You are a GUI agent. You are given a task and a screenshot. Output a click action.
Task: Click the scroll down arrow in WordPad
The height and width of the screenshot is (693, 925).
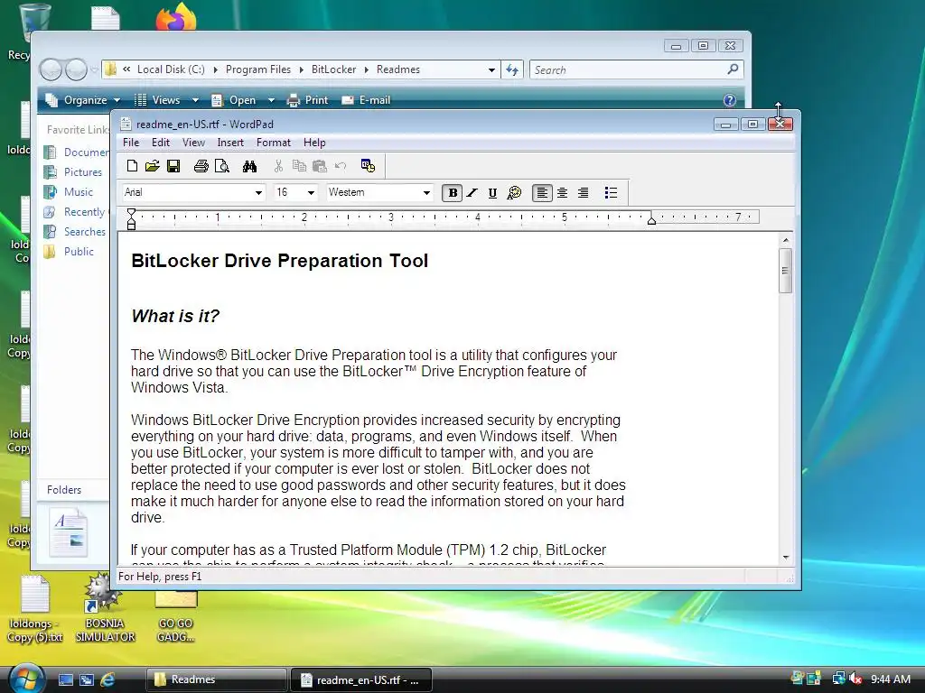pos(786,557)
